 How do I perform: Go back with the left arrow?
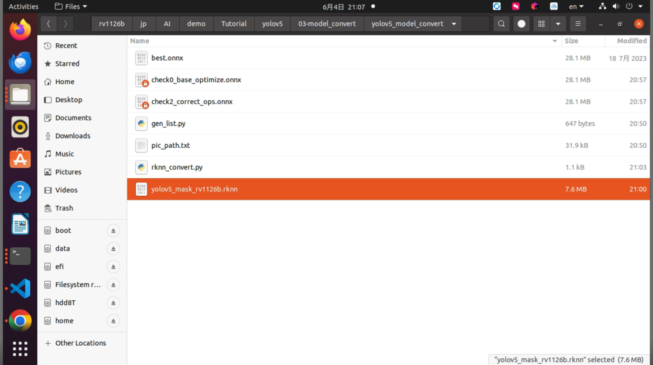coord(48,24)
